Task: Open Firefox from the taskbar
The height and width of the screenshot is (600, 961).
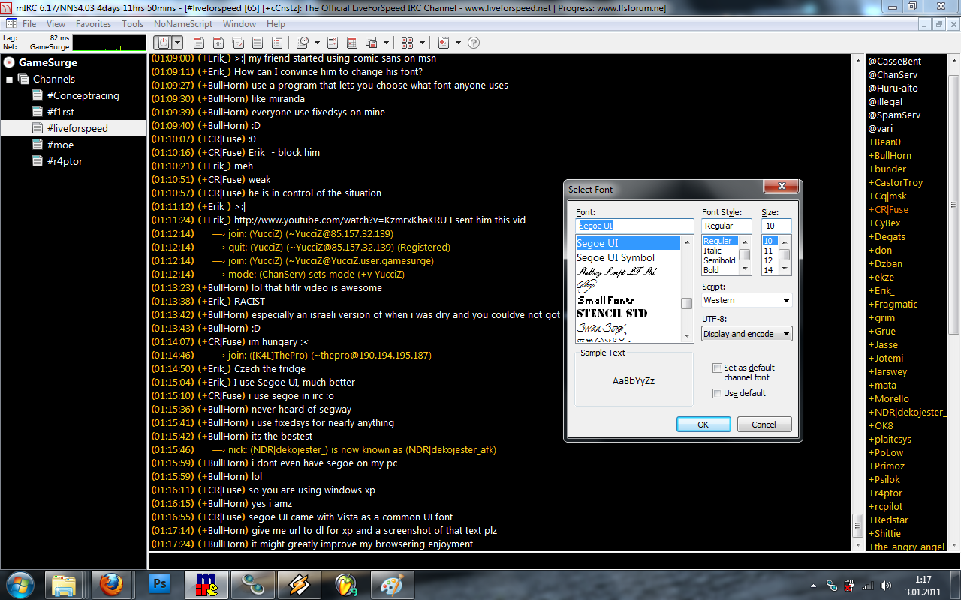Action: 111,583
